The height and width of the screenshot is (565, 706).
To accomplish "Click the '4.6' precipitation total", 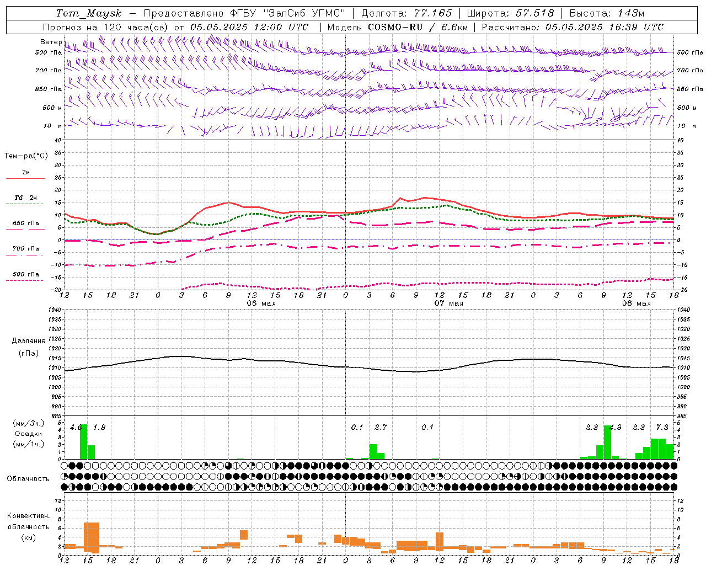I will click(76, 427).
